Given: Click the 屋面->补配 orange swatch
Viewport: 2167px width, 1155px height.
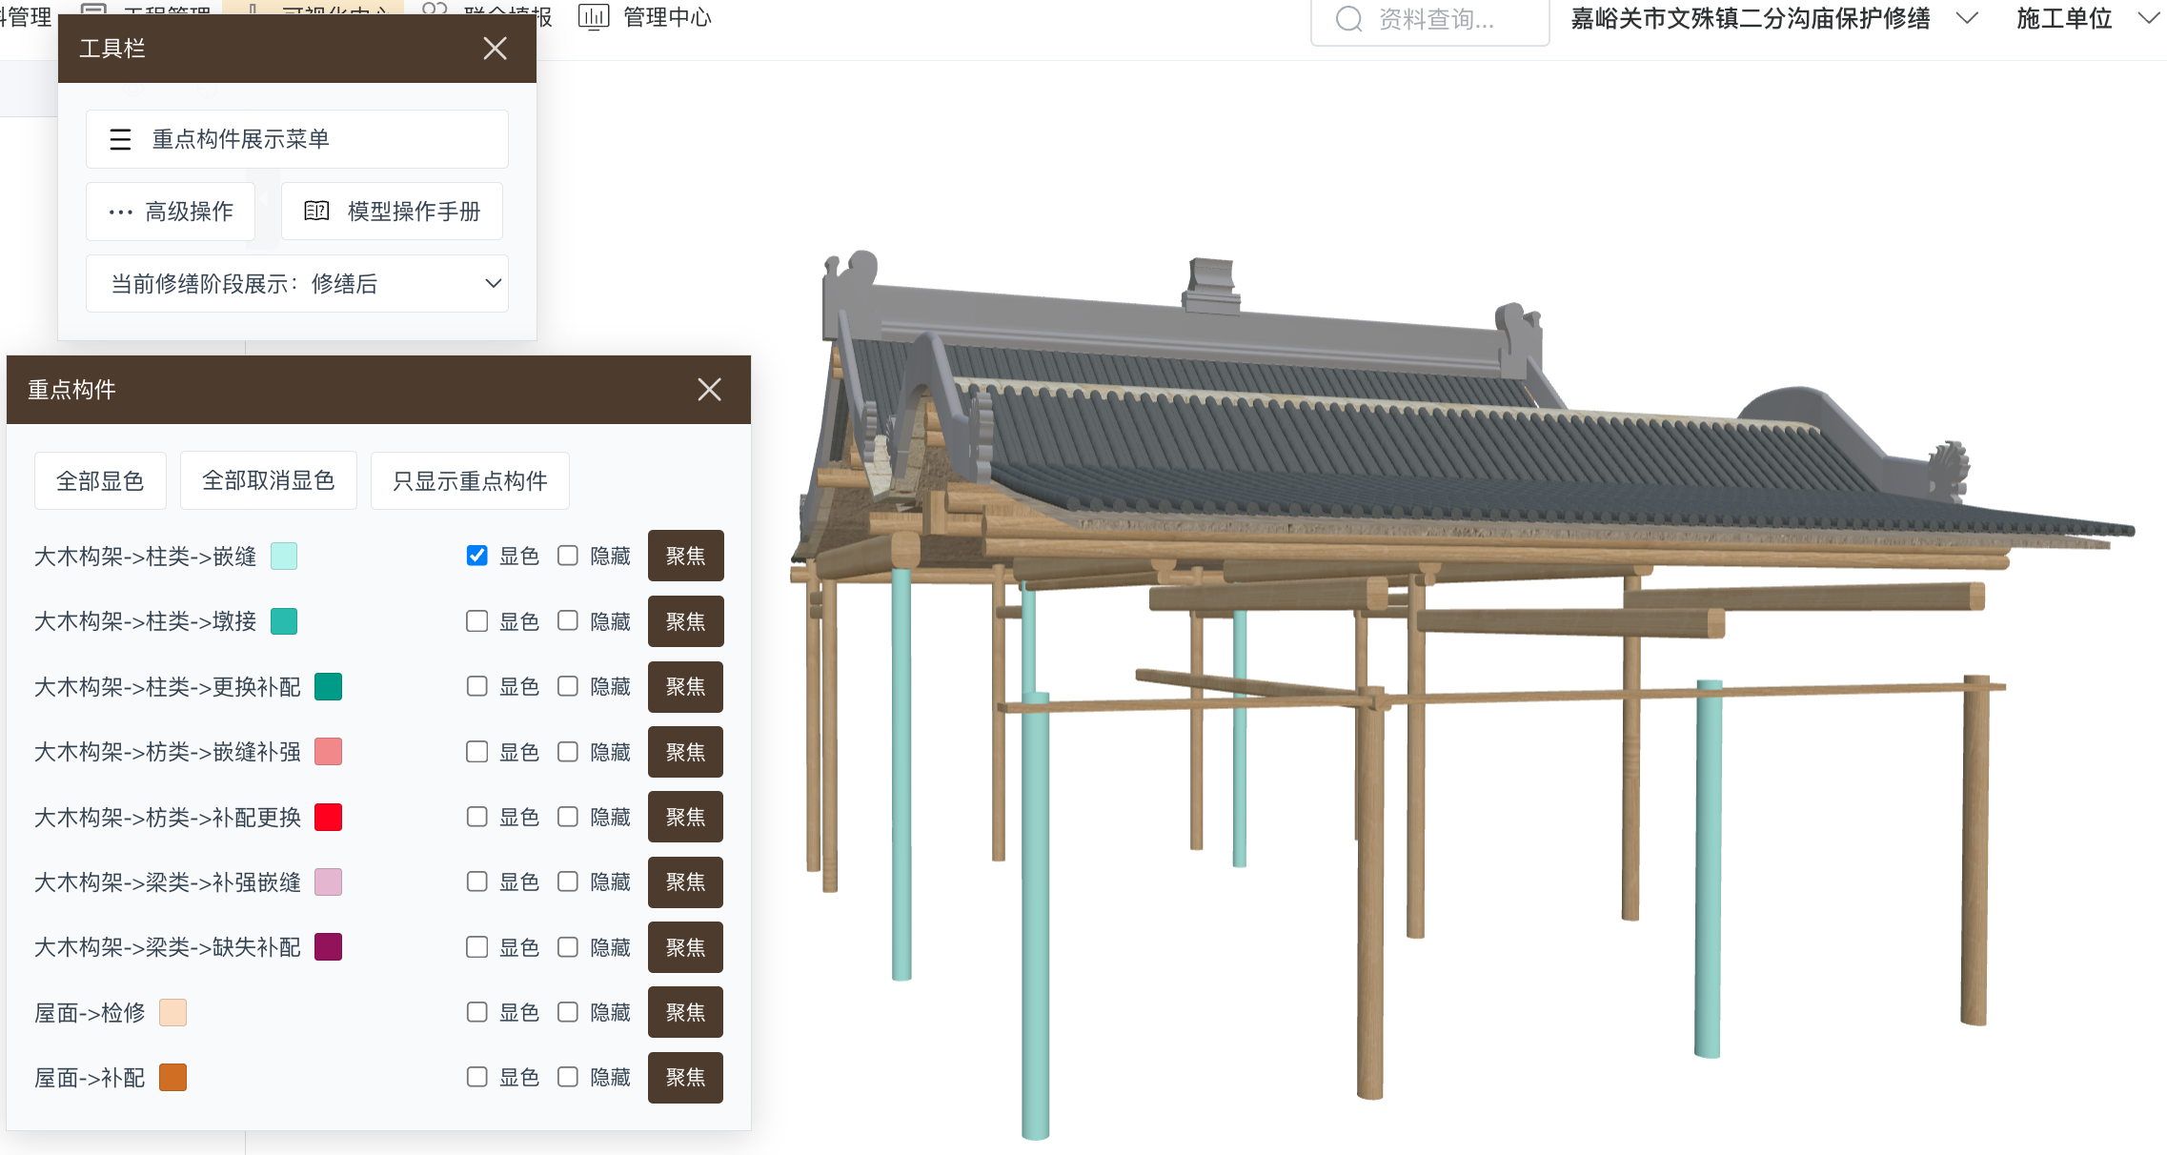Looking at the screenshot, I should 172,1077.
